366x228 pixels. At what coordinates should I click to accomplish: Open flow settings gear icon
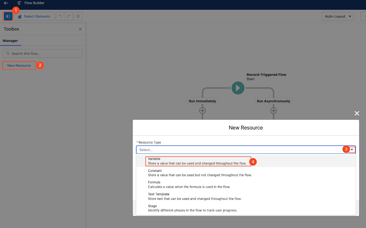(78, 16)
